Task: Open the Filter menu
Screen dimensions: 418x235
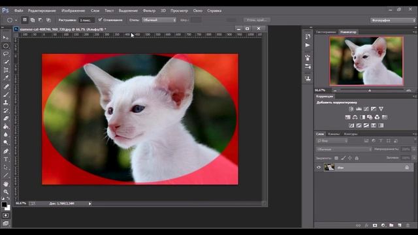Action: click(149, 10)
